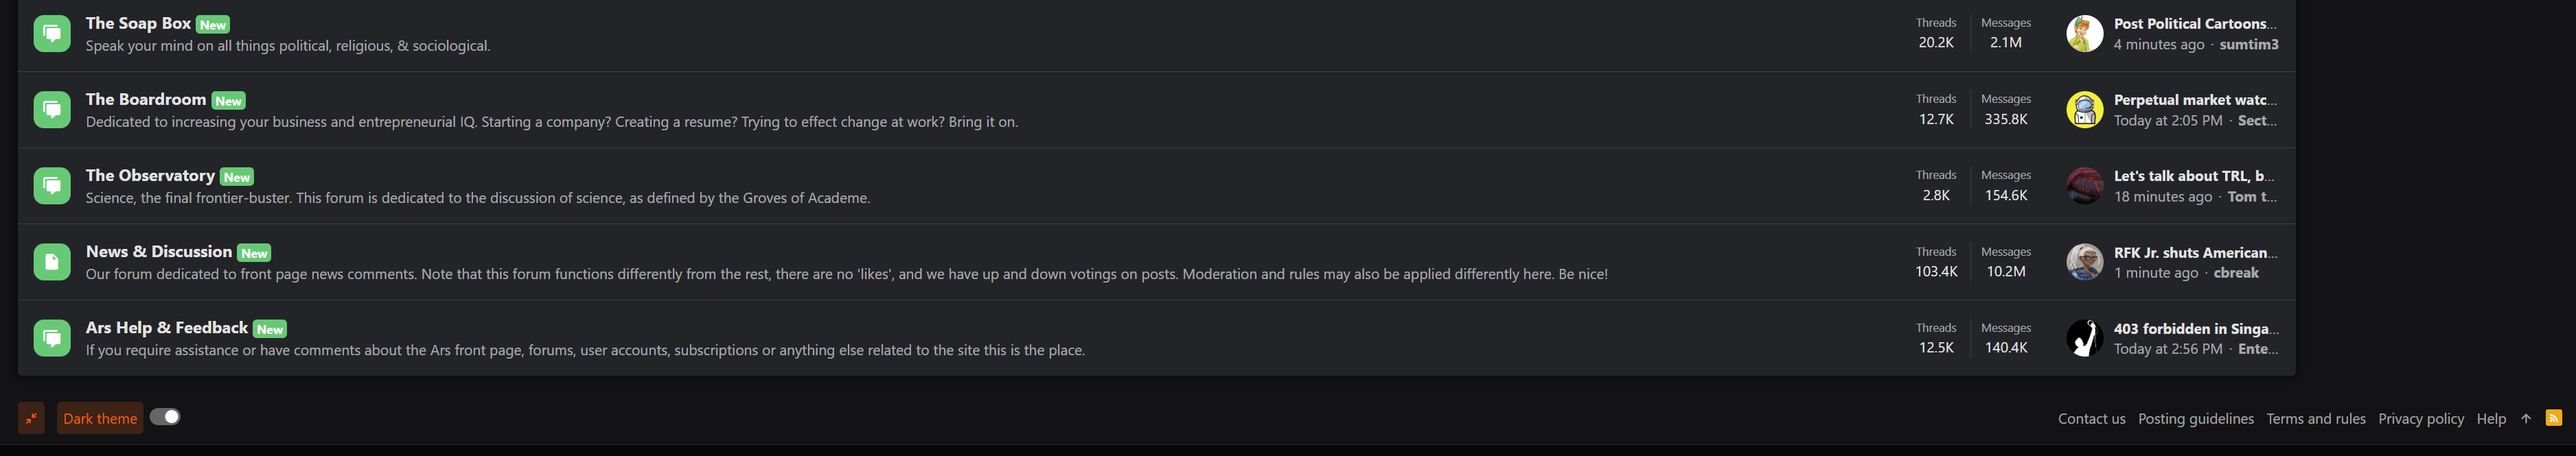
Task: Open latest thread 'RFK Jr. shuts American...'
Action: tap(2194, 252)
